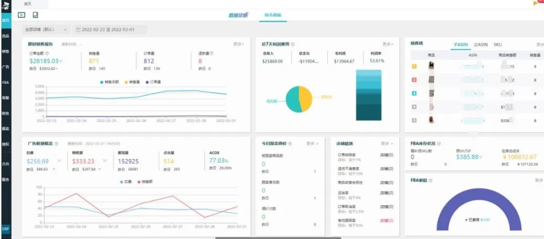Toggle the purple 订单量 legend series
Screen dimensions: 544x239
coord(153,82)
